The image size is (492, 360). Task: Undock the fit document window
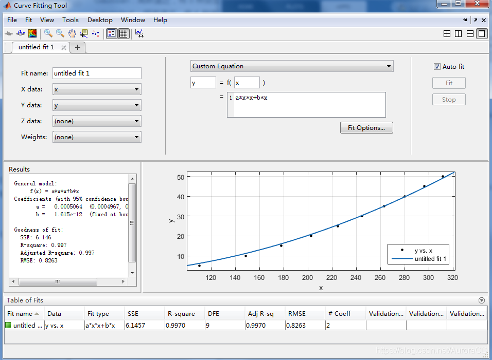(x=476, y=20)
